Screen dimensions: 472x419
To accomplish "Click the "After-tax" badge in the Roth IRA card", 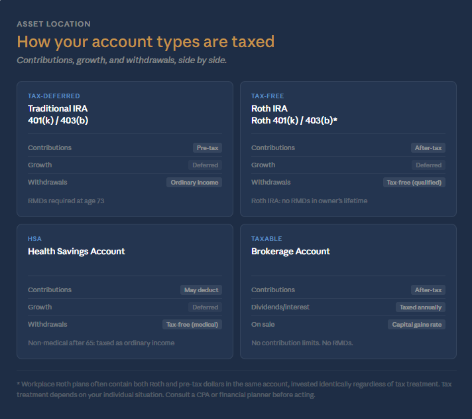I will point(428,148).
